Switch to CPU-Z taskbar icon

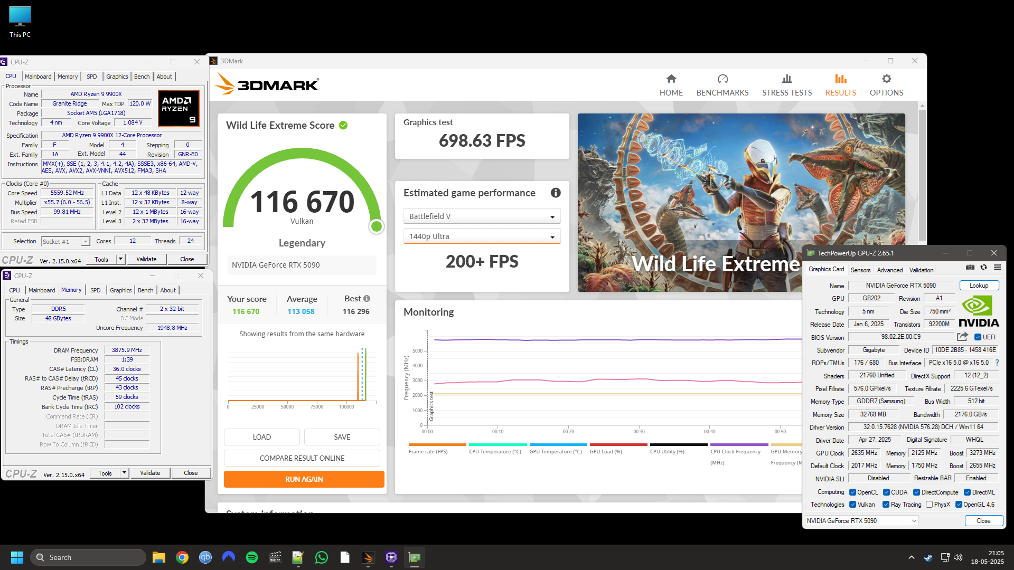pos(391,557)
